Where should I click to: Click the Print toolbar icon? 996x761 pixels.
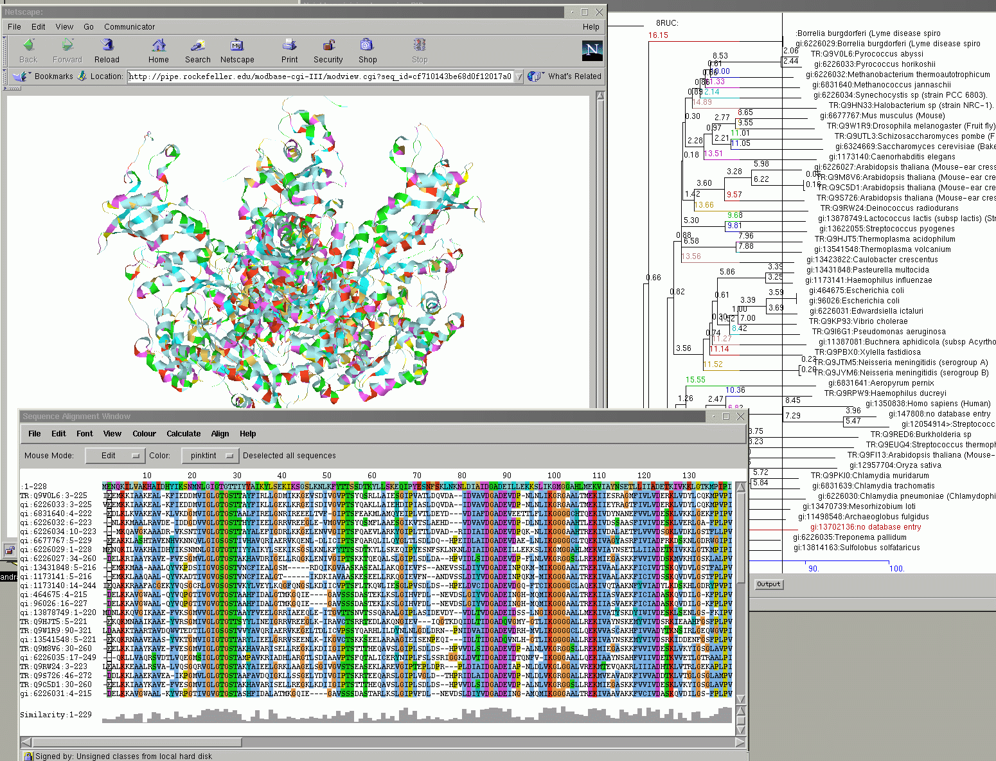pyautogui.click(x=289, y=46)
